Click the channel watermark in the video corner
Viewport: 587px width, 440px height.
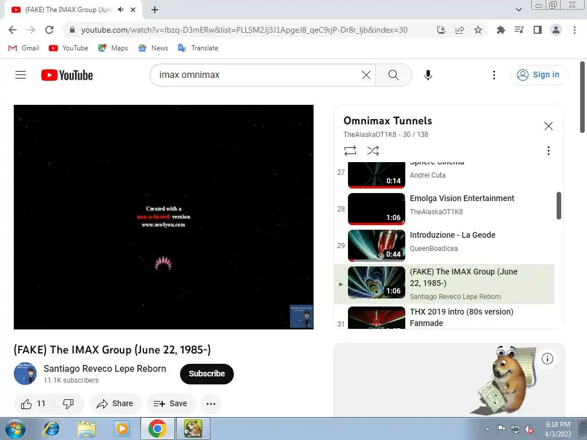click(302, 316)
